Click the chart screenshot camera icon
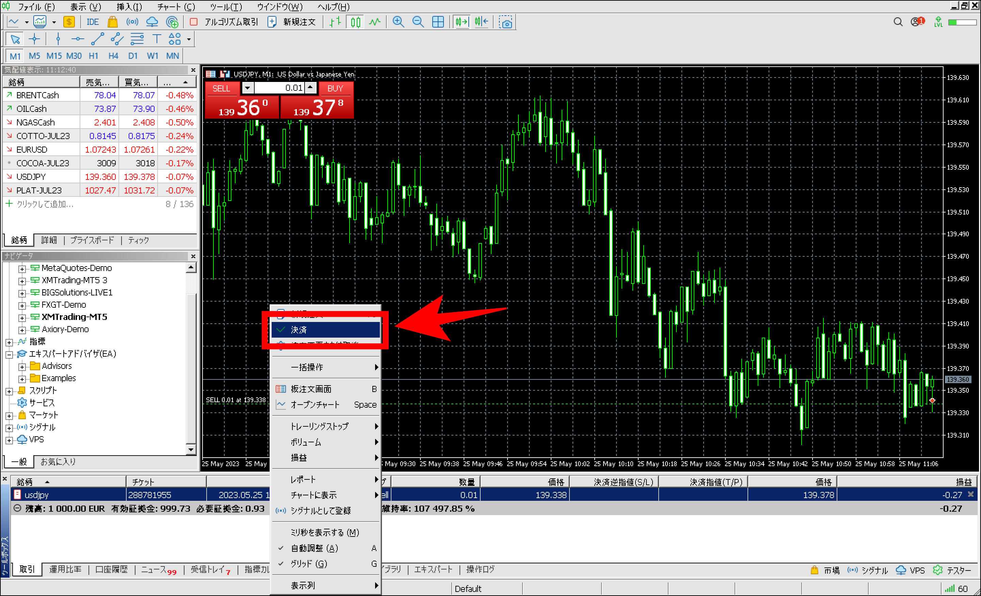Screen dimensions: 981x596 tap(505, 22)
